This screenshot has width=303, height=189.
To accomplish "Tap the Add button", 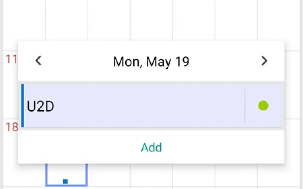I will (151, 148).
